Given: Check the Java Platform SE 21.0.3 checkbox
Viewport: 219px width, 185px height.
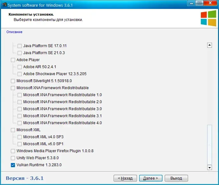Looking at the screenshot, I should [19, 53].
